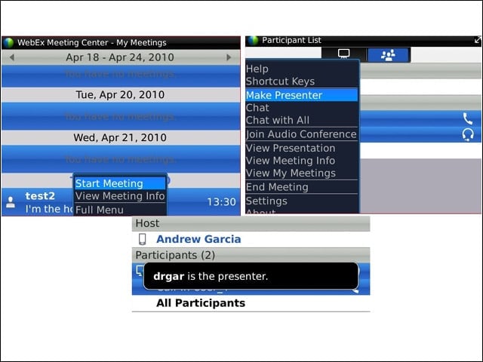Click the phone handset icon
Viewport: 483px width, 362px height.
pyautogui.click(x=467, y=118)
